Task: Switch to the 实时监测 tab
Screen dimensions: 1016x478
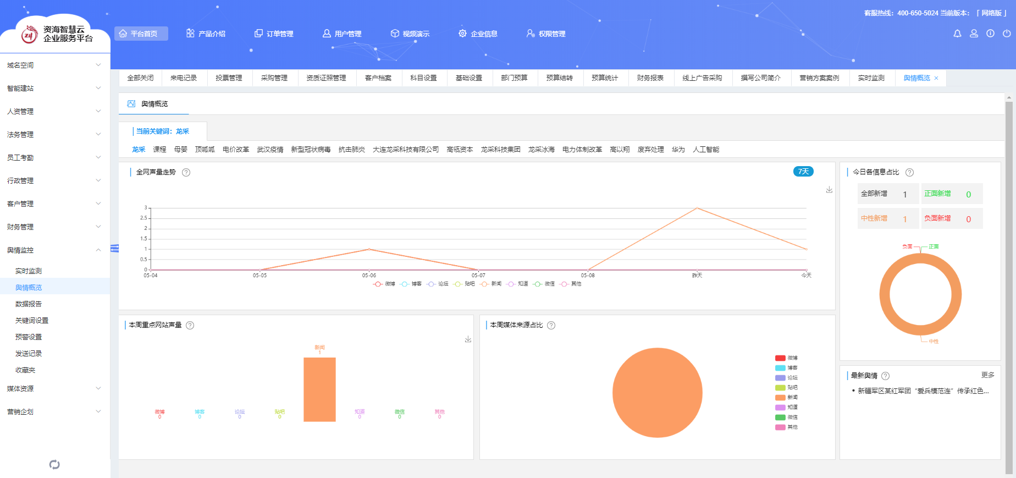Action: click(x=871, y=78)
